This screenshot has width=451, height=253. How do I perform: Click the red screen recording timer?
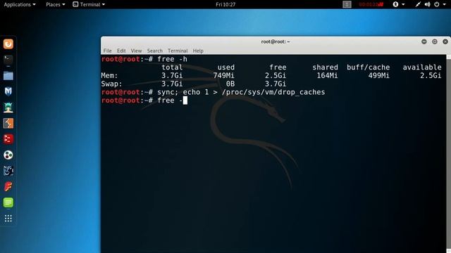pos(371,4)
